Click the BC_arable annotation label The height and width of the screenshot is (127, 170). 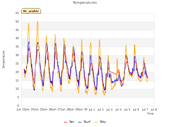tap(31, 11)
